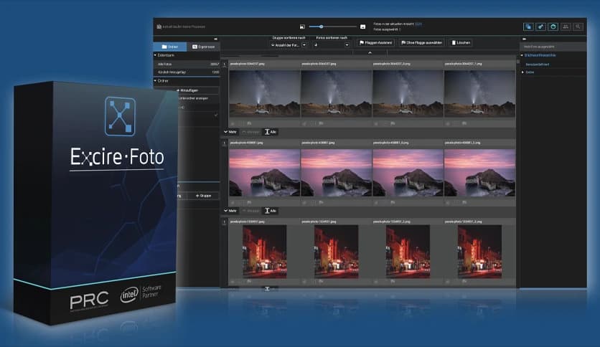
Task: Click 'Ohne Flagge auswählen' button
Action: 422,43
